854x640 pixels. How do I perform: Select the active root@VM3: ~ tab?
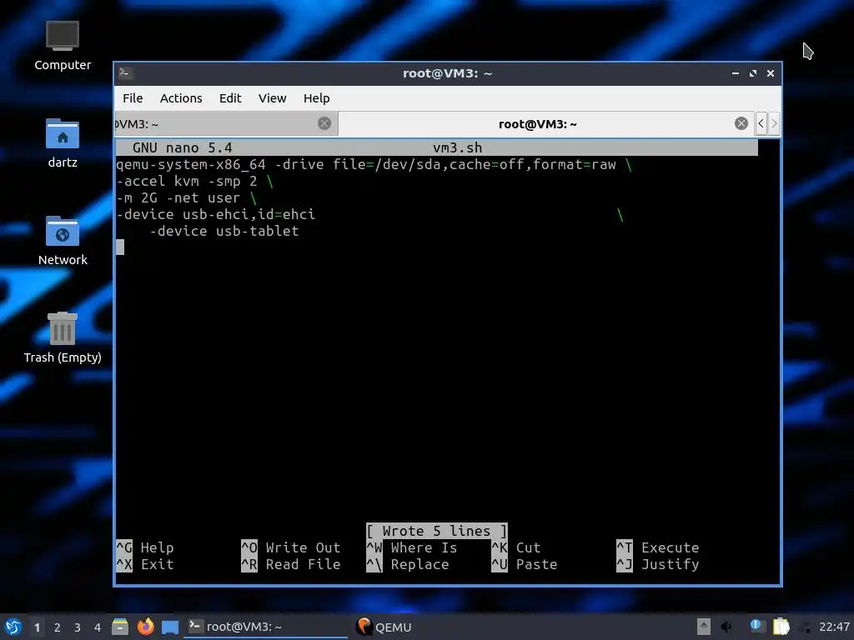(x=545, y=124)
